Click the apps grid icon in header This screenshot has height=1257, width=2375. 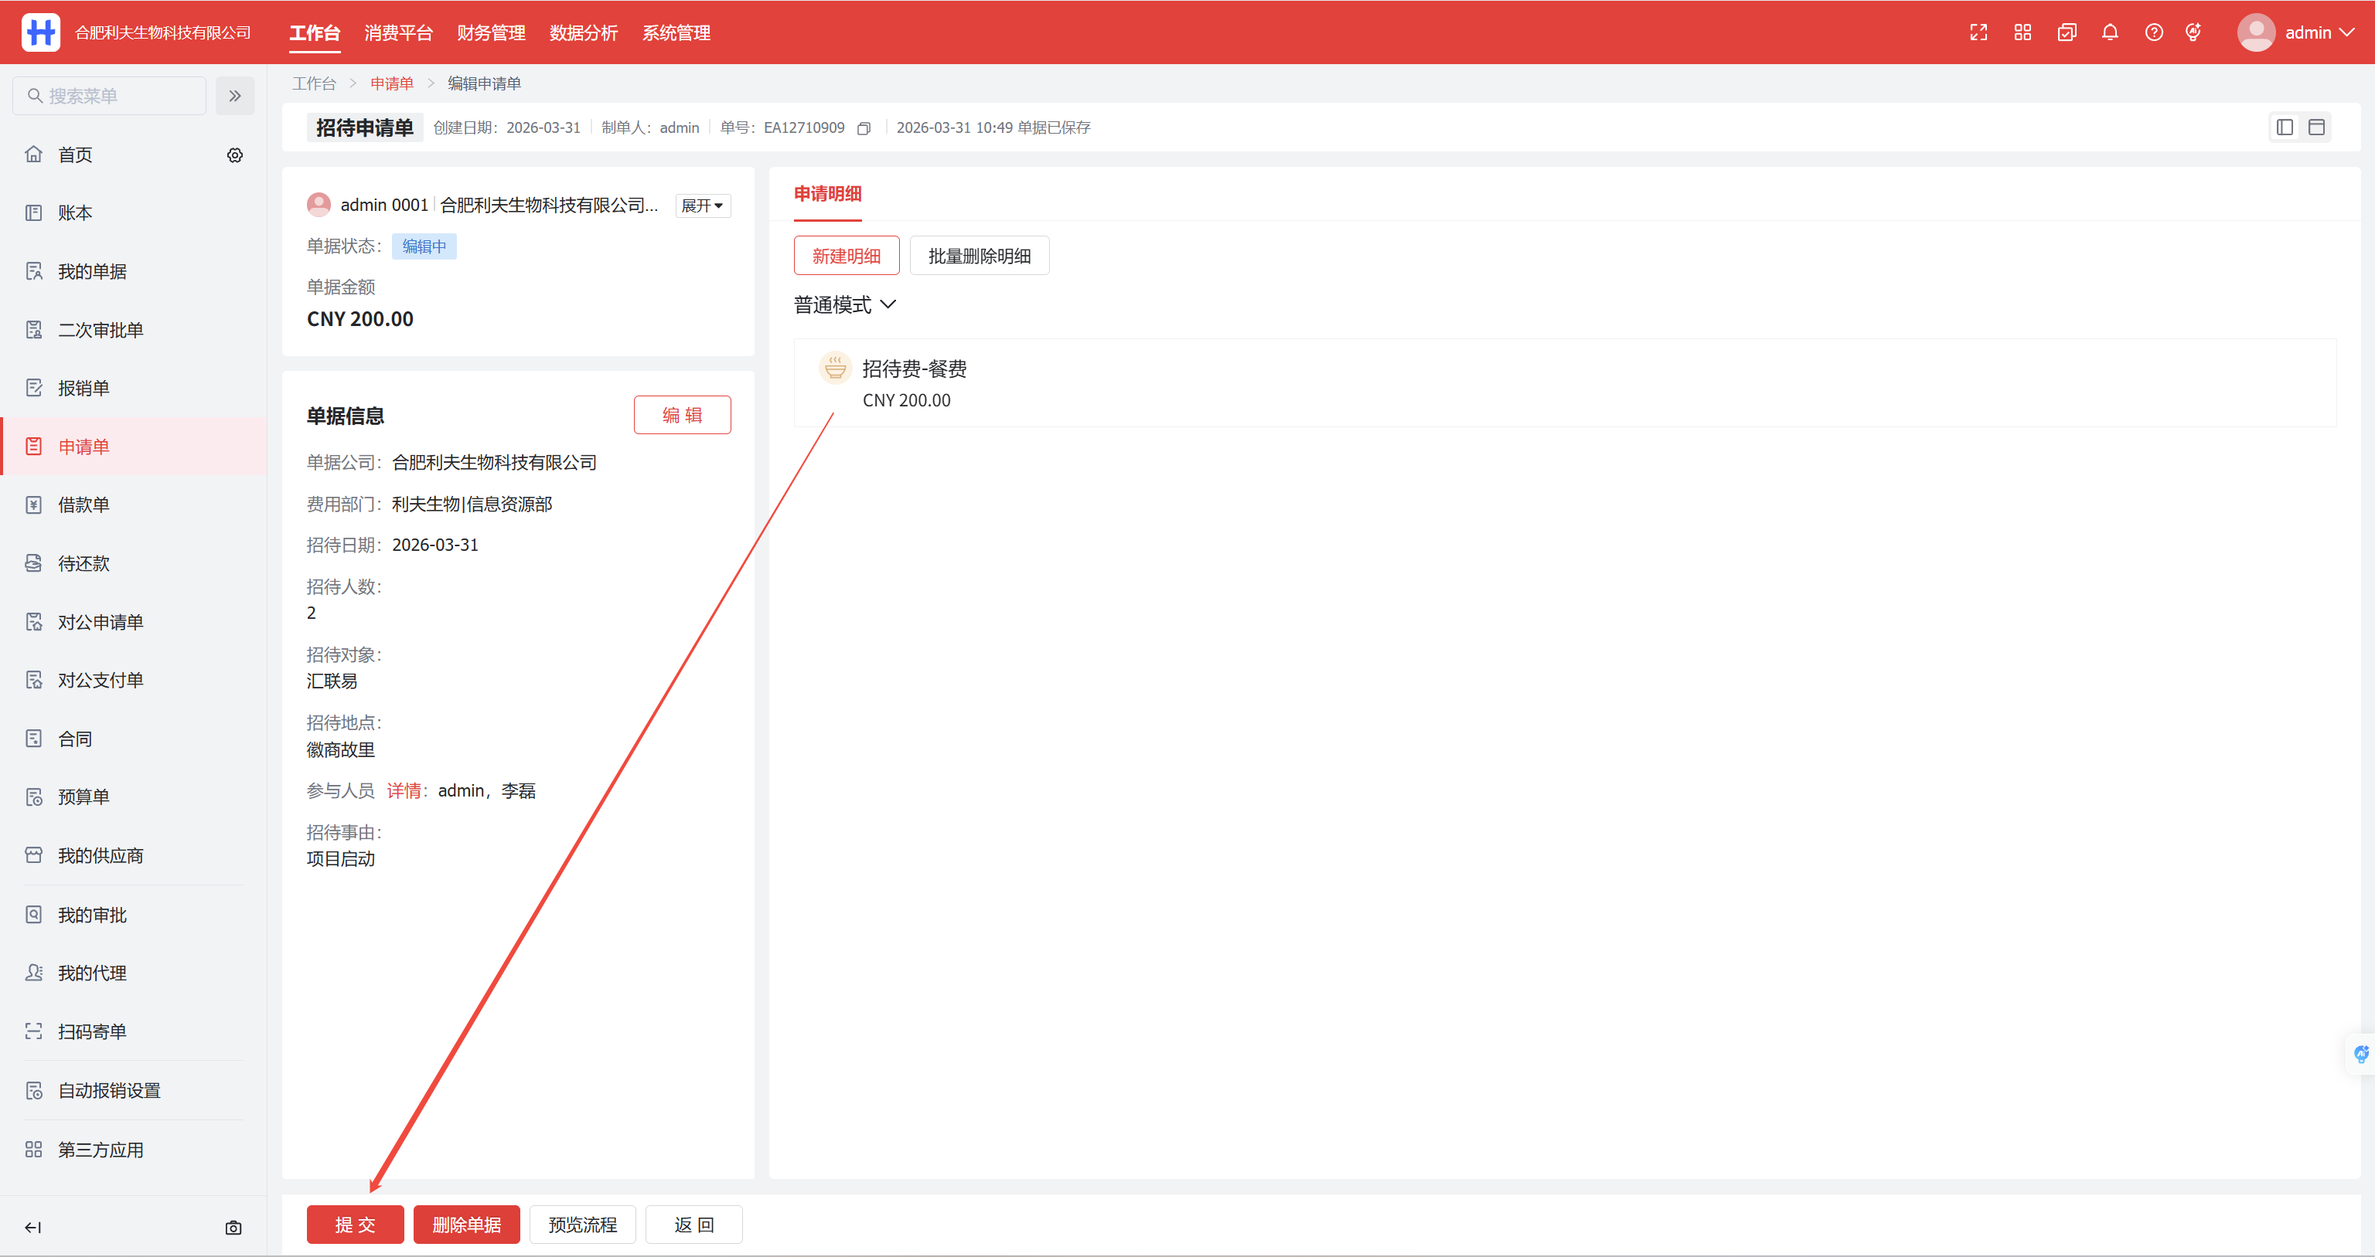pos(2022,32)
